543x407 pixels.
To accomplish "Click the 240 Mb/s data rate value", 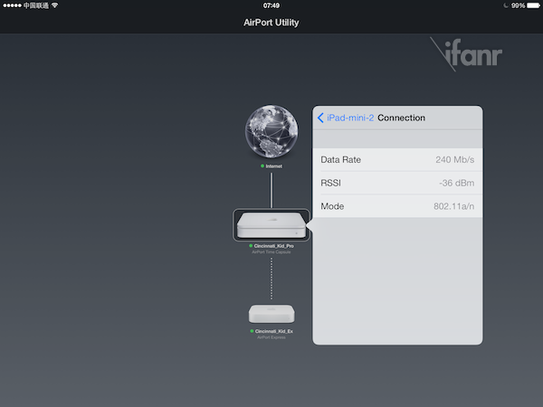I will pyautogui.click(x=454, y=160).
